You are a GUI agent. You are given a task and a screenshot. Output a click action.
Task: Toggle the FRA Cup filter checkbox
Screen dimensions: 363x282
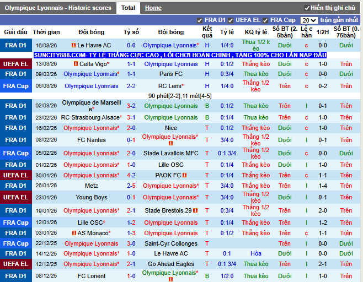[265, 20]
